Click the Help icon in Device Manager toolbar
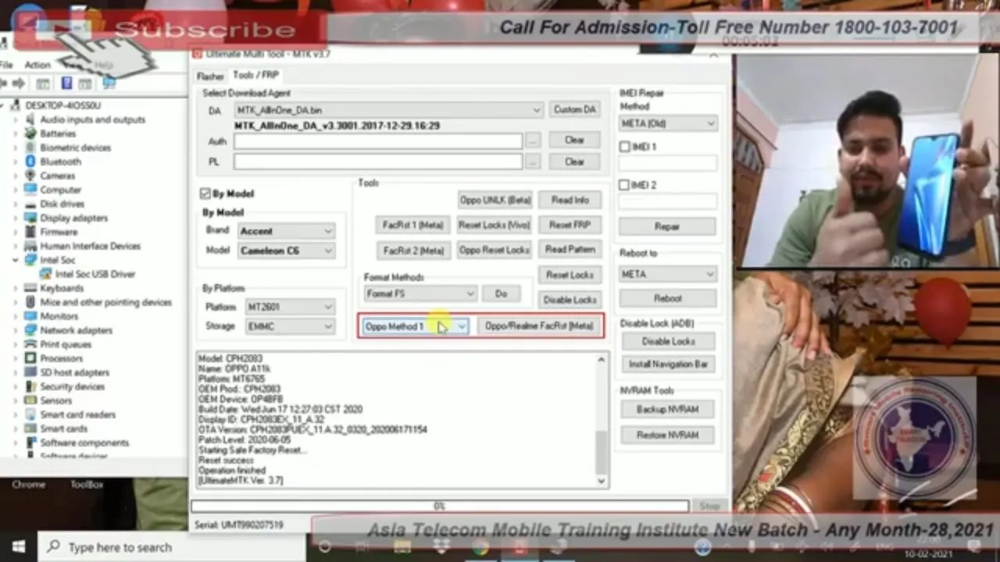 tap(67, 83)
